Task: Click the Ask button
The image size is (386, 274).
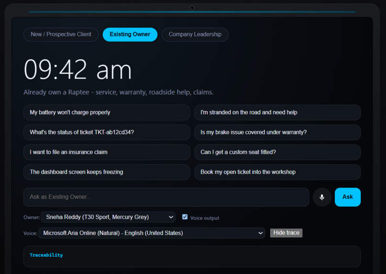Action: click(x=348, y=197)
